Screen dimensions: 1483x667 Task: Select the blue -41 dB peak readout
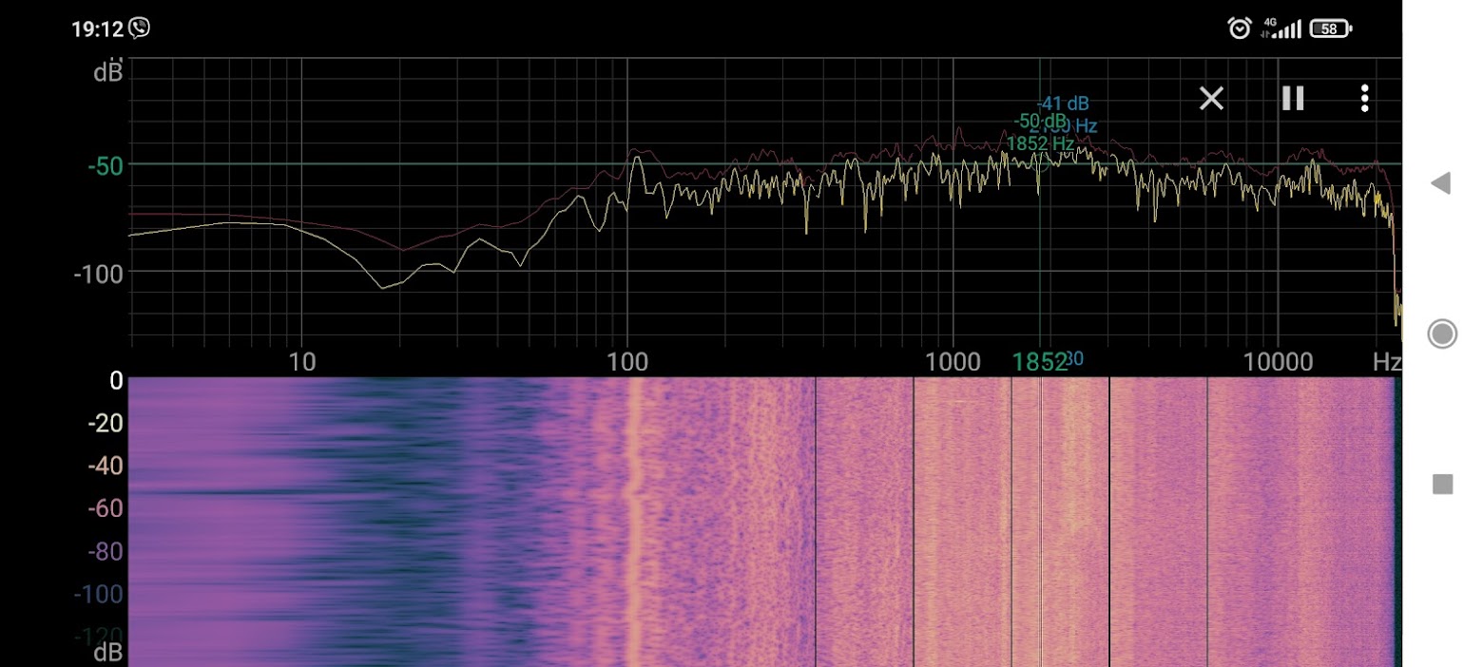pos(1063,103)
